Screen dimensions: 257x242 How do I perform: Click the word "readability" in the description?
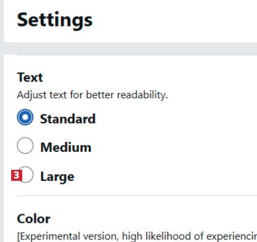pyautogui.click(x=142, y=95)
